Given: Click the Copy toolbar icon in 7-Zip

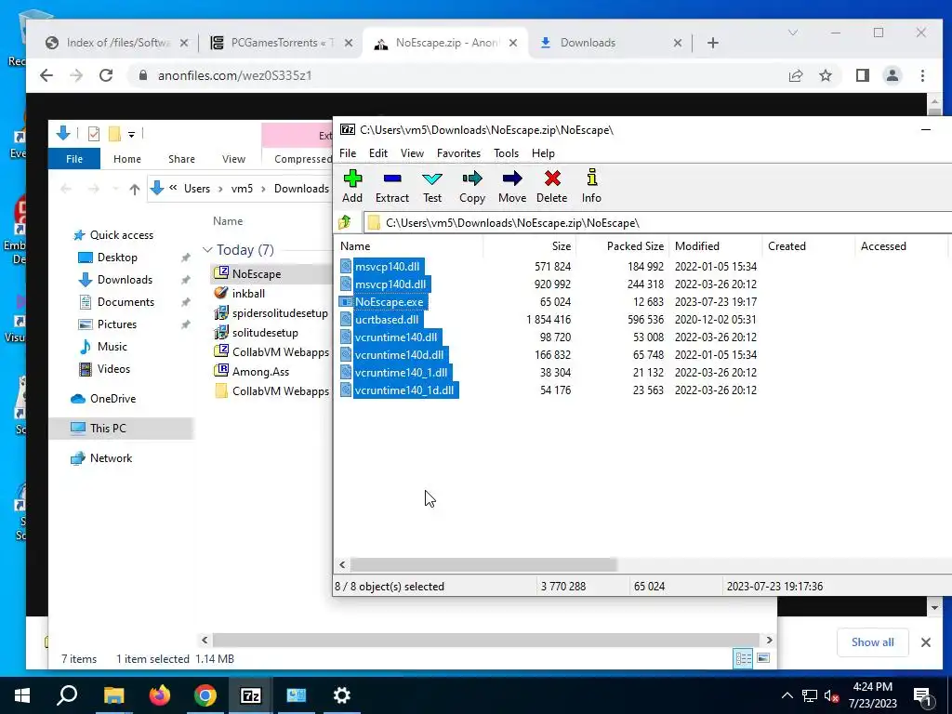Looking at the screenshot, I should tap(471, 186).
